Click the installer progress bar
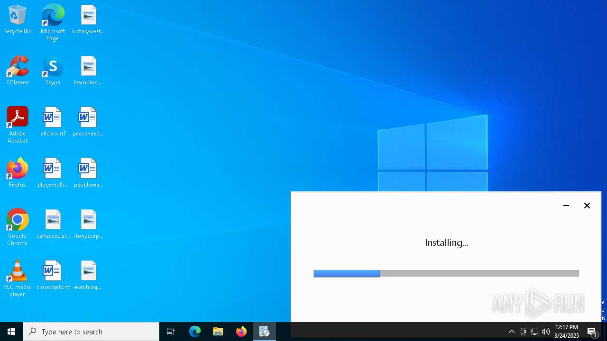607x341 pixels. point(446,273)
